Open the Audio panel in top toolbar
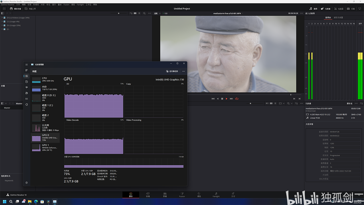This screenshot has height=205, width=364. click(x=313, y=9)
